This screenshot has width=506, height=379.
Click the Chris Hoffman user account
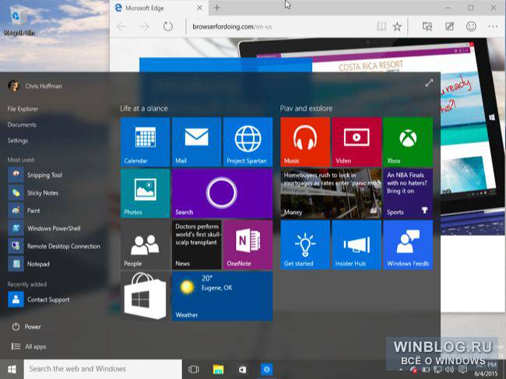pyautogui.click(x=35, y=86)
